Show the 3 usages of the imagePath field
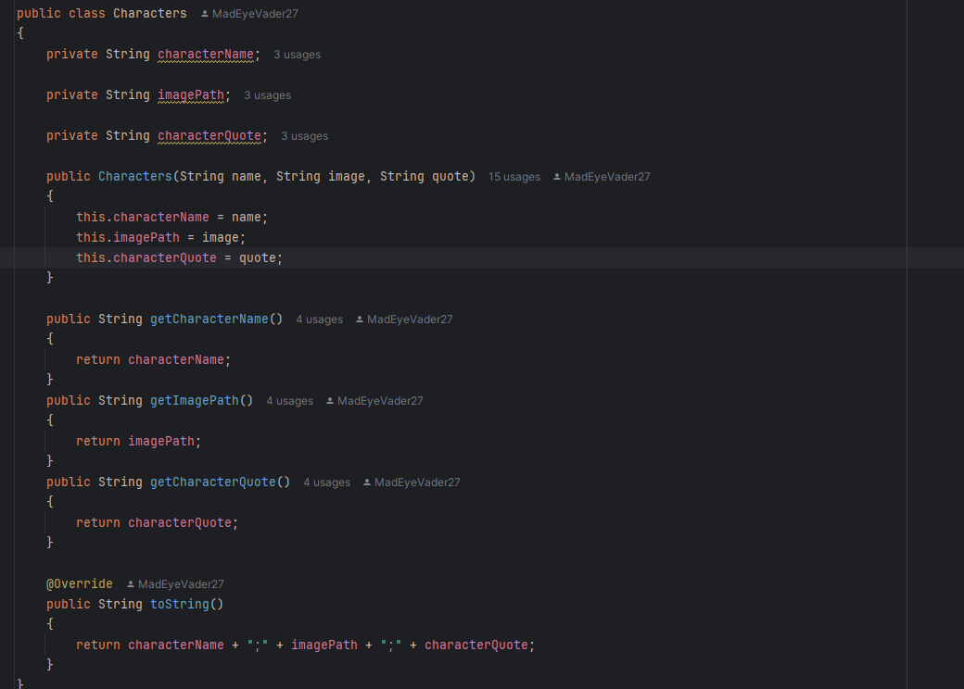The width and height of the screenshot is (964, 689). pyautogui.click(x=267, y=95)
